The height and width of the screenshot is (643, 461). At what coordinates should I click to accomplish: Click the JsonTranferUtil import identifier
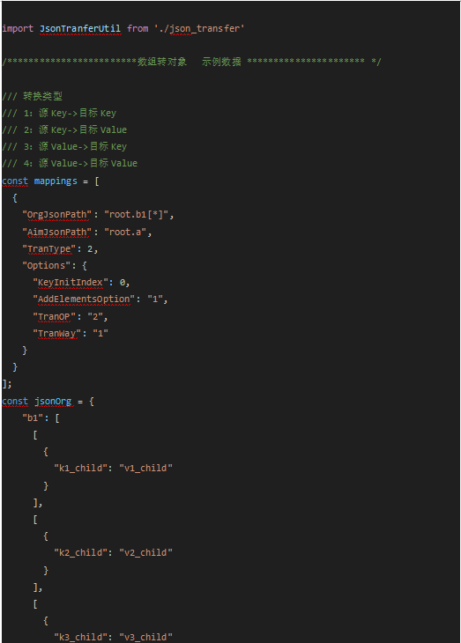click(80, 28)
